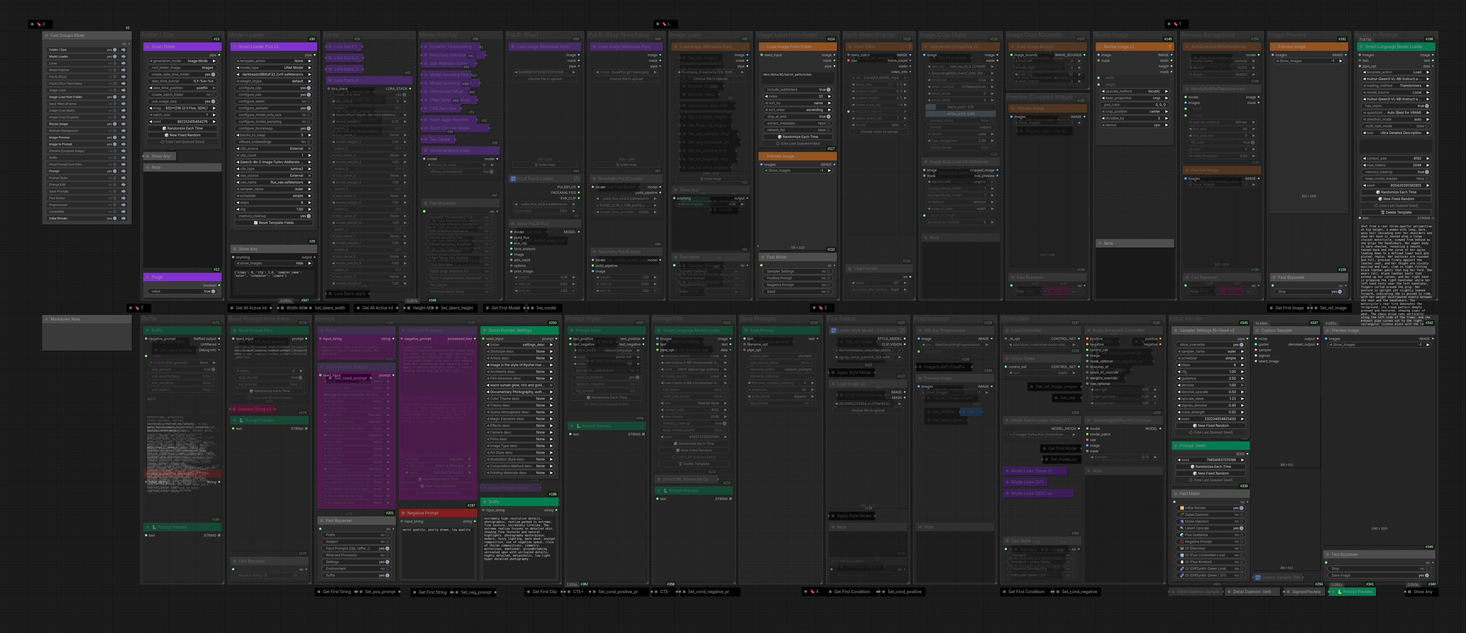Open sort_by dropdown in Load Image From Folder
This screenshot has width=1466, height=633.
(x=797, y=103)
